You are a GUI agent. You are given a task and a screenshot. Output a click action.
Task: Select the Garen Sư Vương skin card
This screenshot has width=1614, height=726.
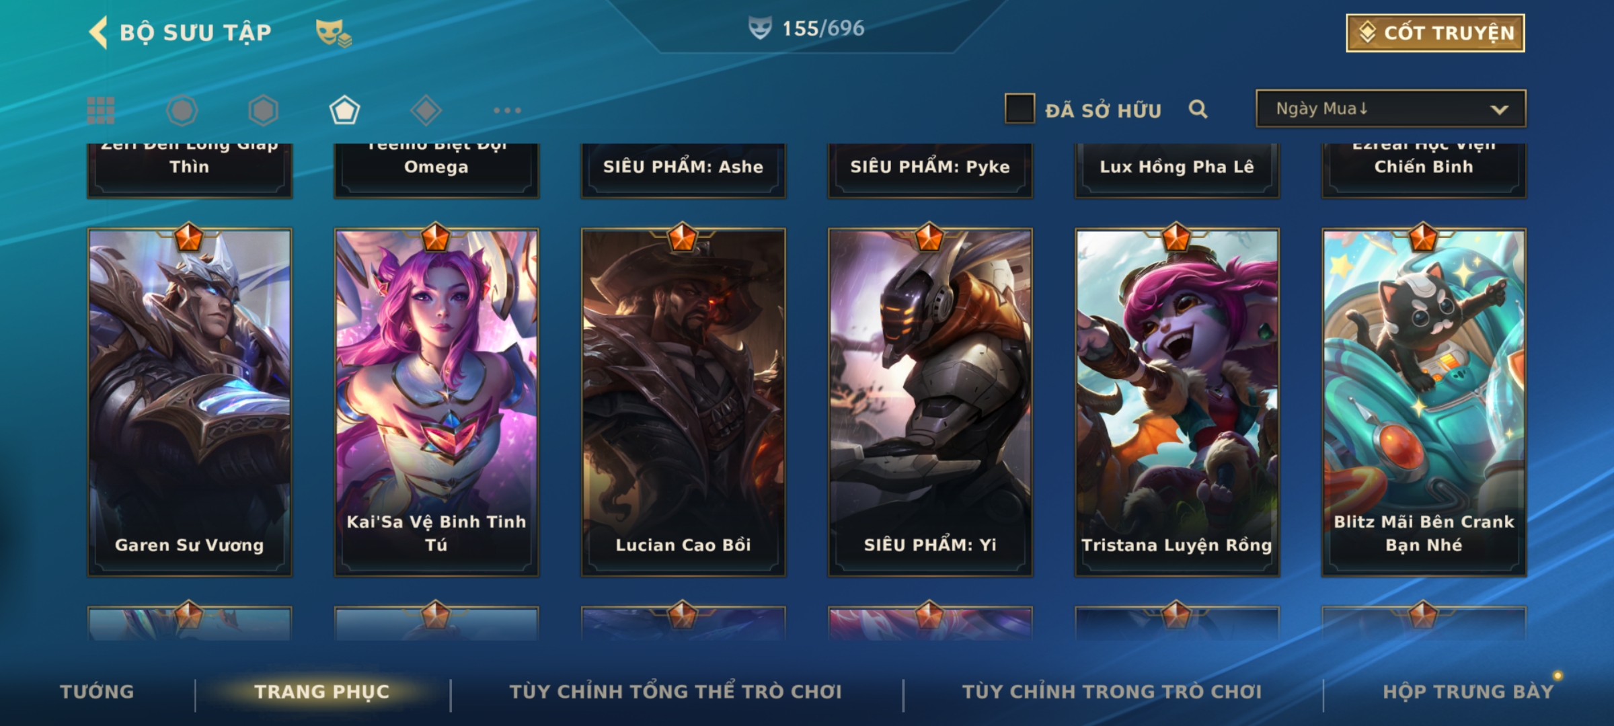(190, 402)
